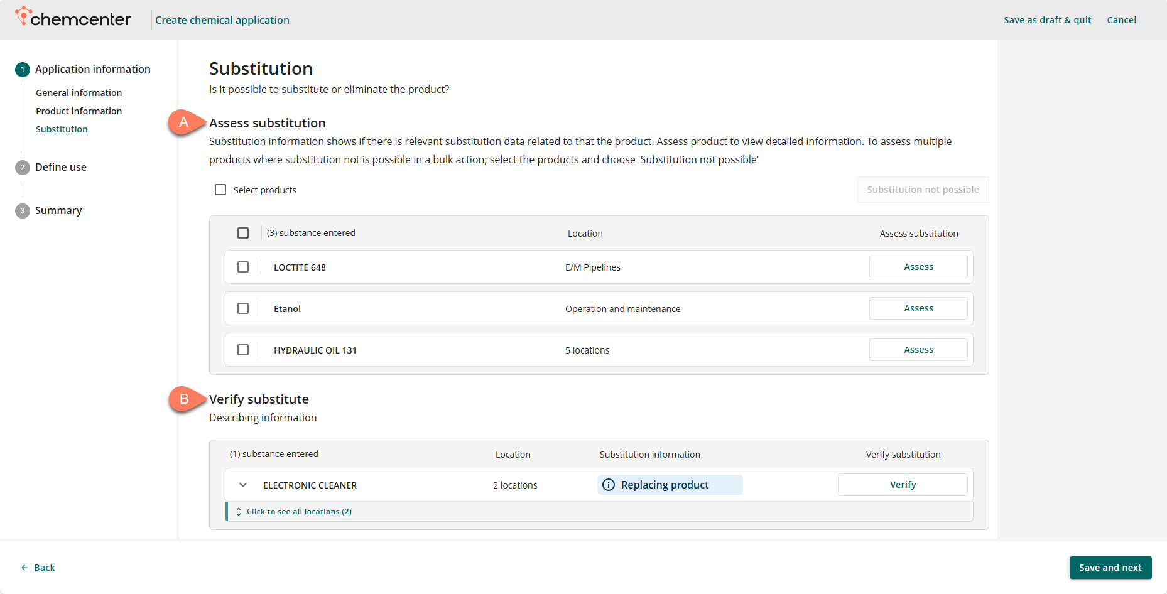Click the info icon beside Replacing product
This screenshot has height=594, width=1167.
click(608, 485)
